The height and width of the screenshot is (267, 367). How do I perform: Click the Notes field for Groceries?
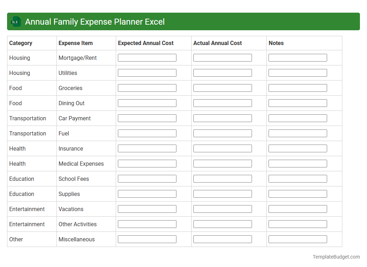(297, 88)
